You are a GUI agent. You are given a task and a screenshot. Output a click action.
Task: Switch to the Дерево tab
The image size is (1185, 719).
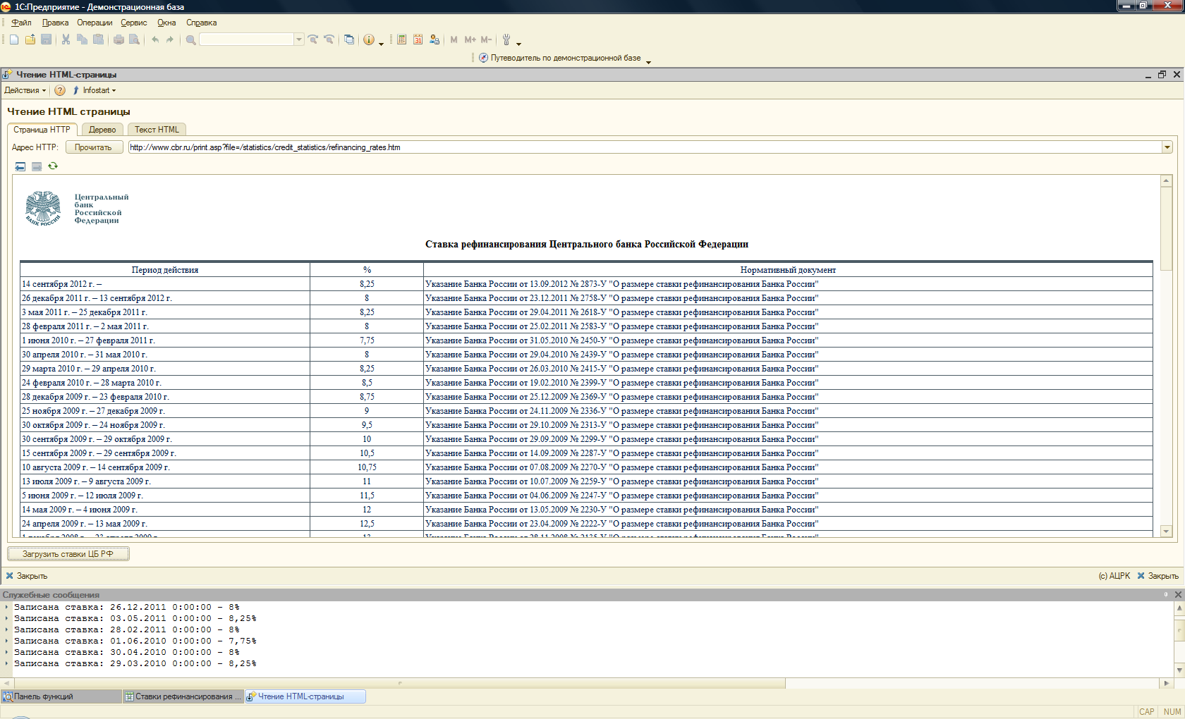[102, 130]
